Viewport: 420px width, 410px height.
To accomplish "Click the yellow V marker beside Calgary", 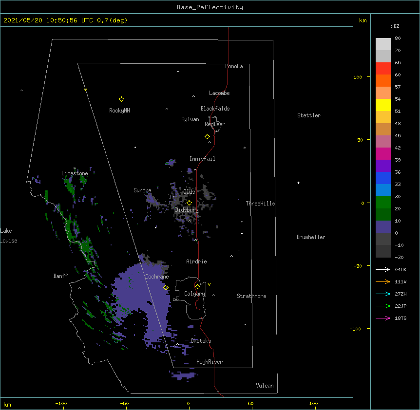I will [x=209, y=284].
